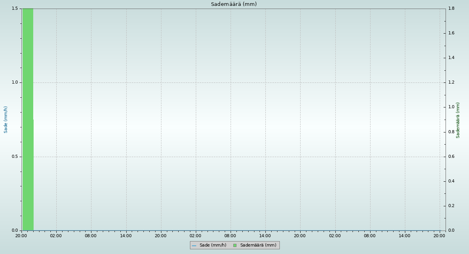Viewport: 469px width, 254px height.
Task: Click the first 02:00 time axis label
Action: [56, 236]
